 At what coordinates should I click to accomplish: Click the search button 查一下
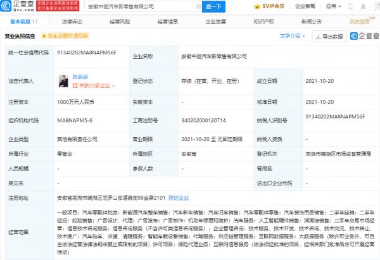(x=213, y=6)
